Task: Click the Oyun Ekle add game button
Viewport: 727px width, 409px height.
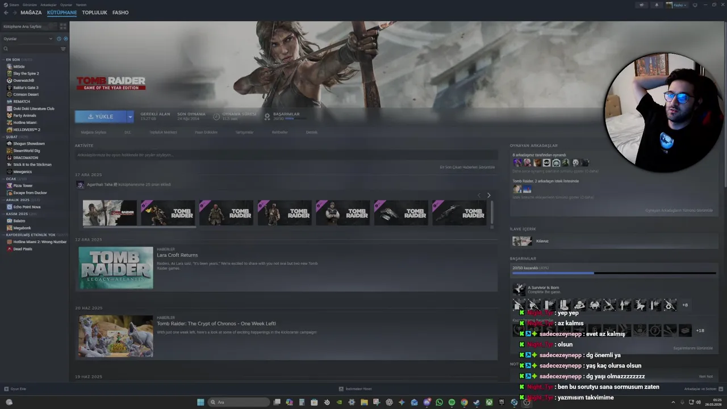Action: click(15, 389)
